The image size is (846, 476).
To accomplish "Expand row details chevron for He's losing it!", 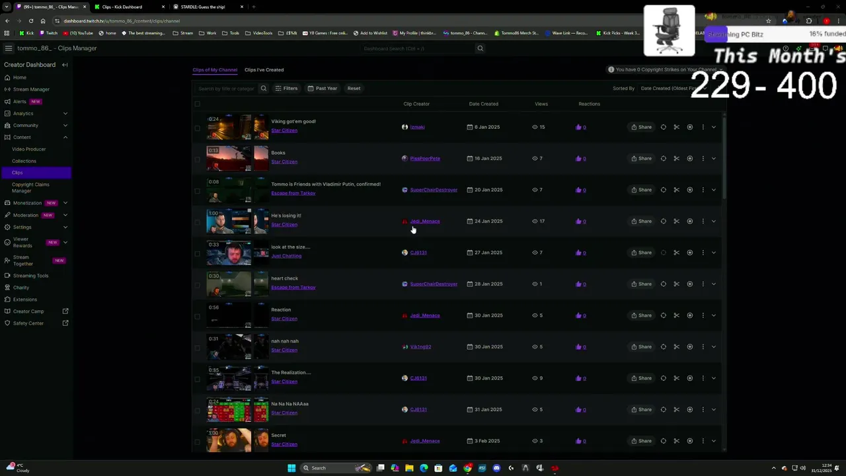I will tap(714, 221).
